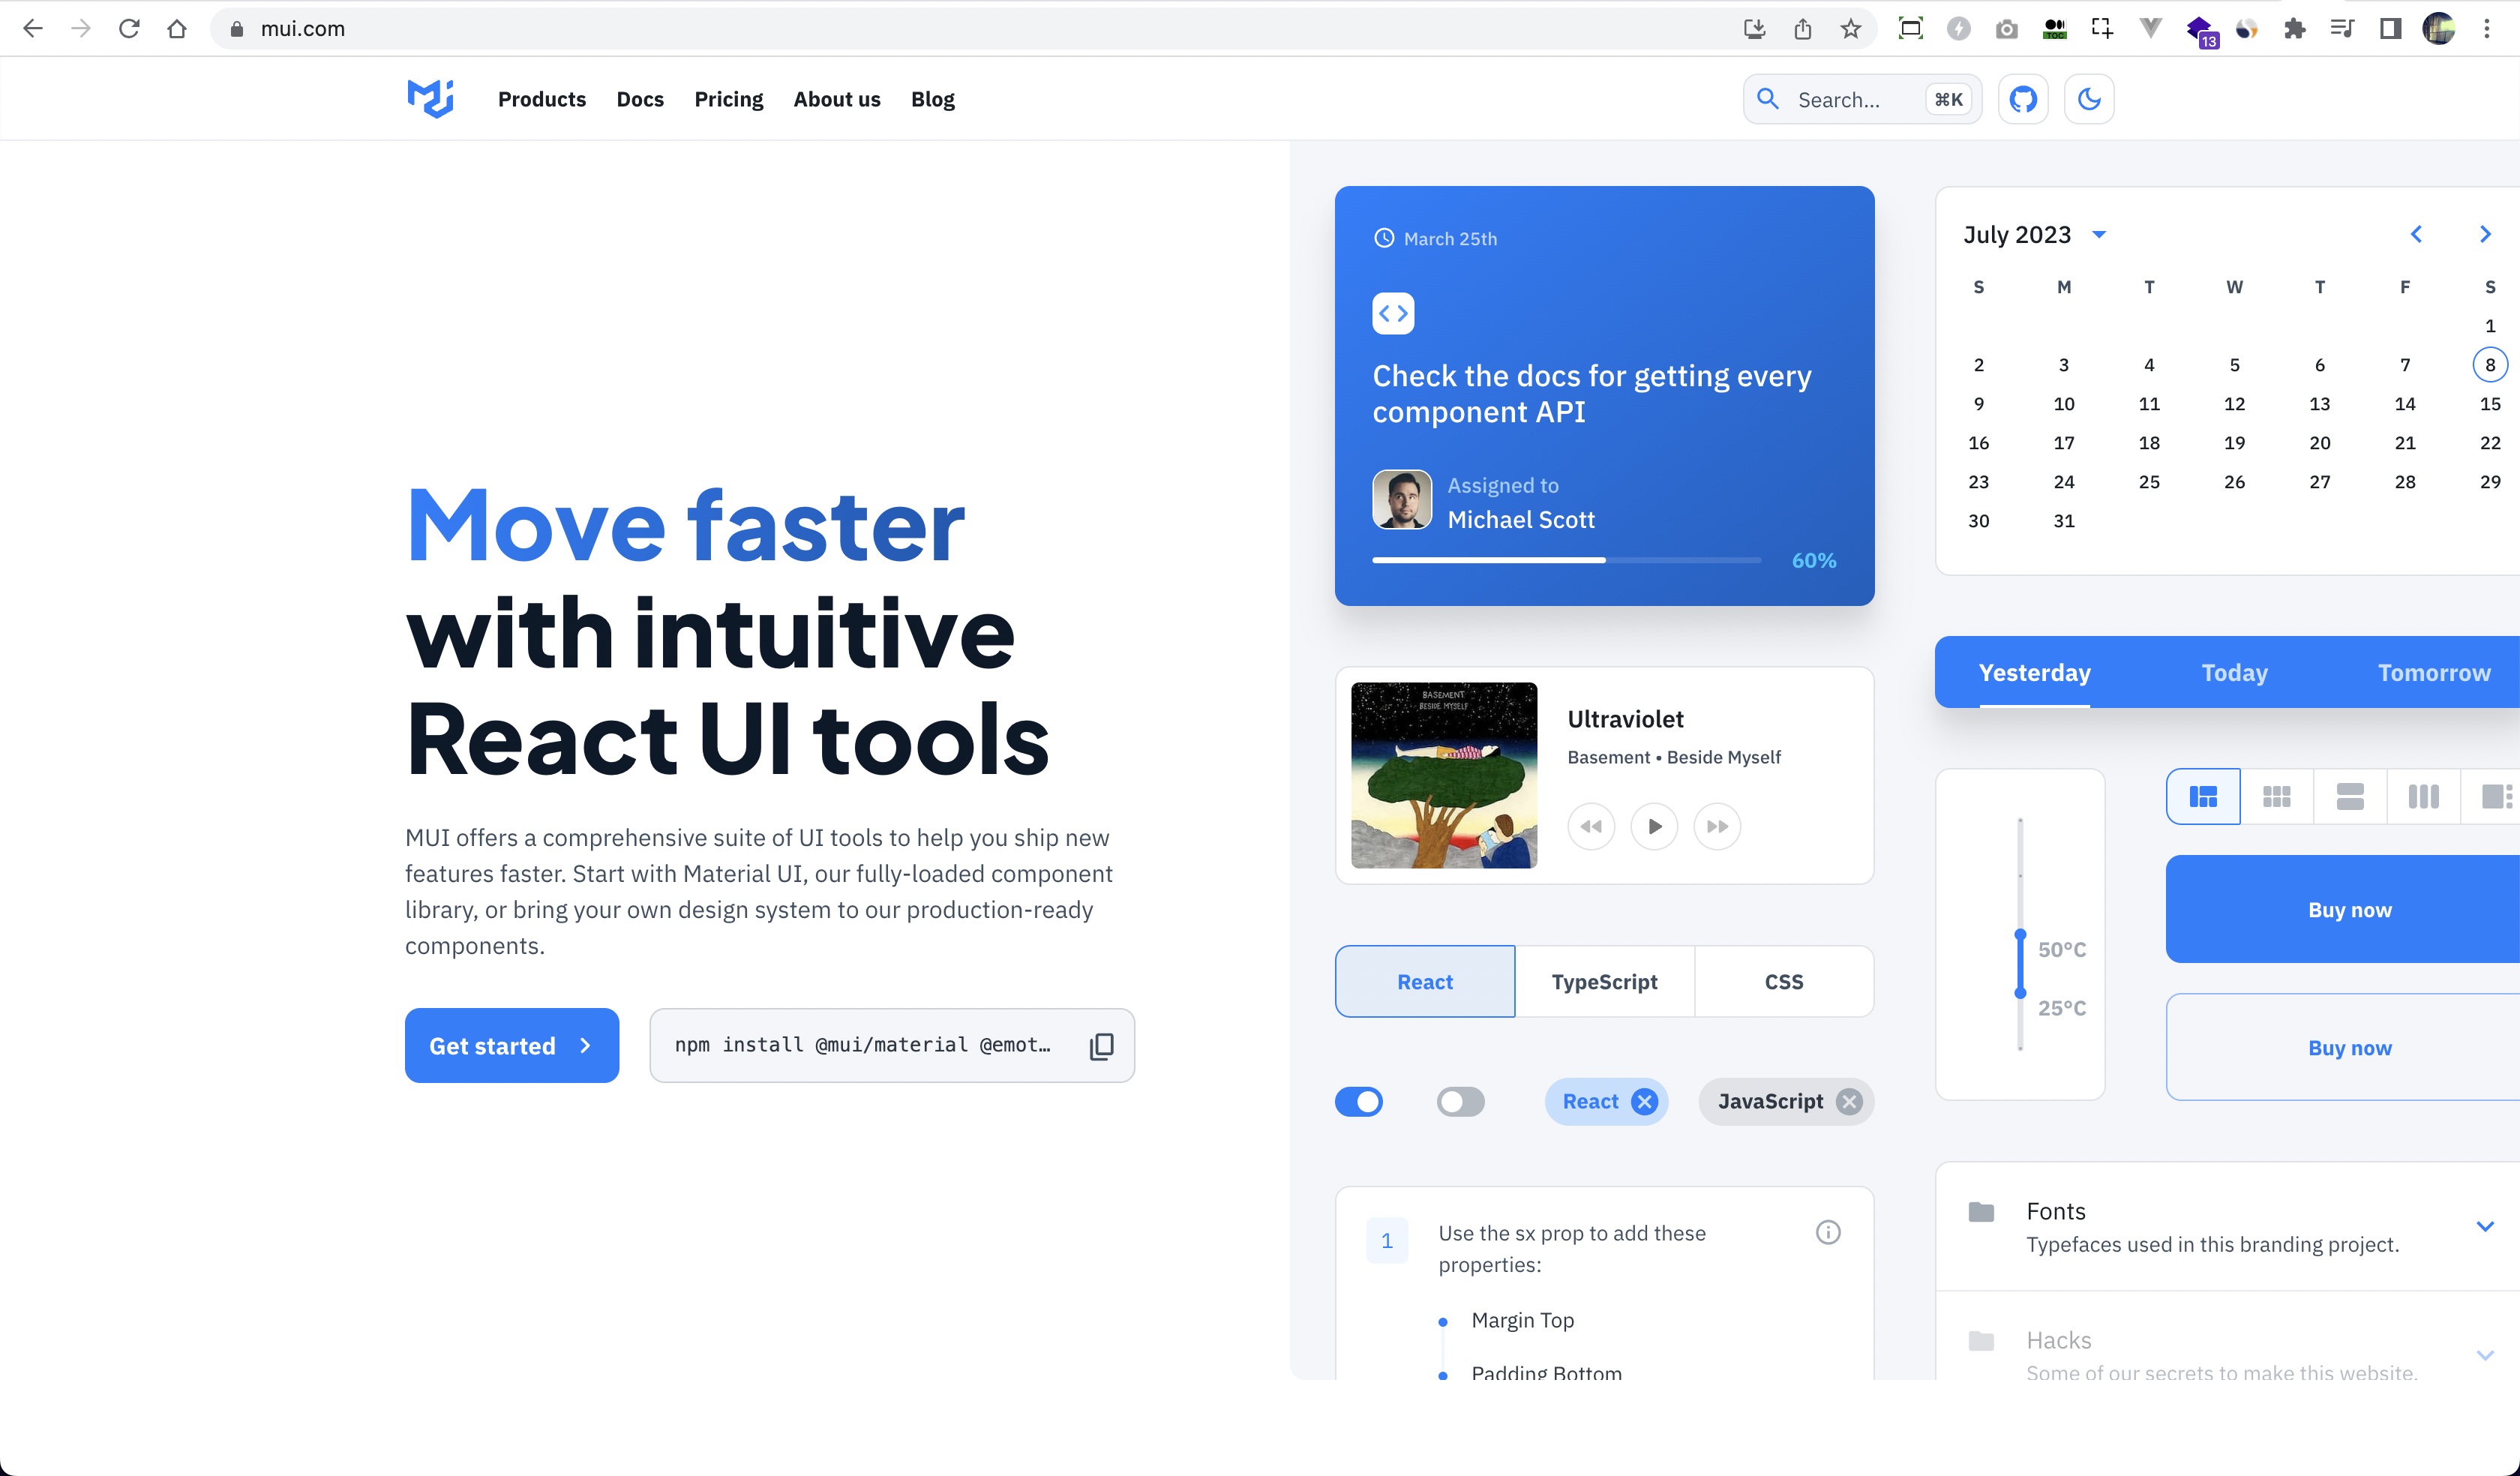This screenshot has height=1476, width=2520.
Task: Click the Get started button
Action: [x=511, y=1044]
